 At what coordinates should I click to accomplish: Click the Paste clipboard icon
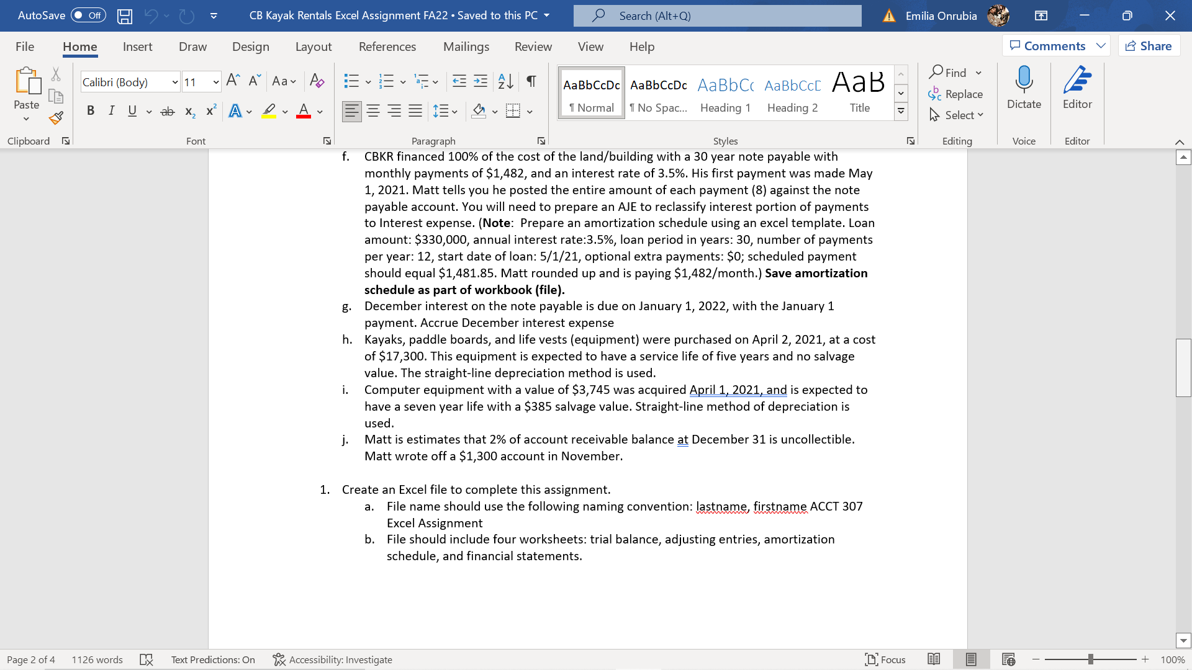pos(27,81)
